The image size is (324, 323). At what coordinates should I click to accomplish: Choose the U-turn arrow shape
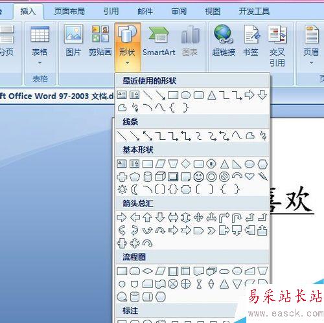pyautogui.click(x=237, y=217)
